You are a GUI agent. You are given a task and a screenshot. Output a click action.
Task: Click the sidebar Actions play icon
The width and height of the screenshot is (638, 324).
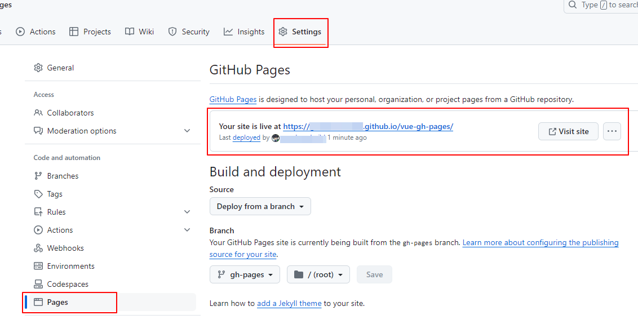click(38, 230)
